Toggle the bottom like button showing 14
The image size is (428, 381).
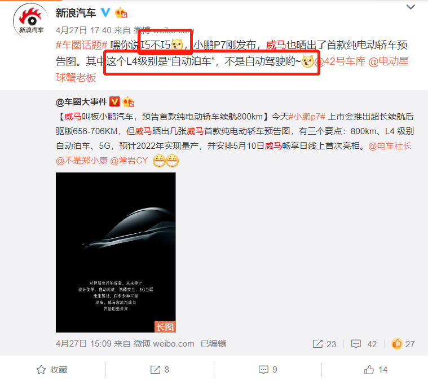point(376,370)
